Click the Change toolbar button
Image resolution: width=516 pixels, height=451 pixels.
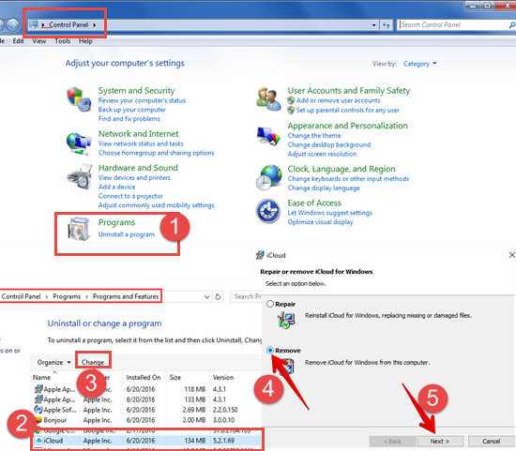[93, 362]
